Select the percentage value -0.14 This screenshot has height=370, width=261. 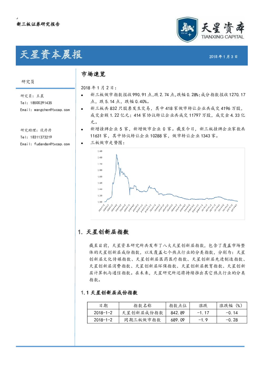[232, 313]
